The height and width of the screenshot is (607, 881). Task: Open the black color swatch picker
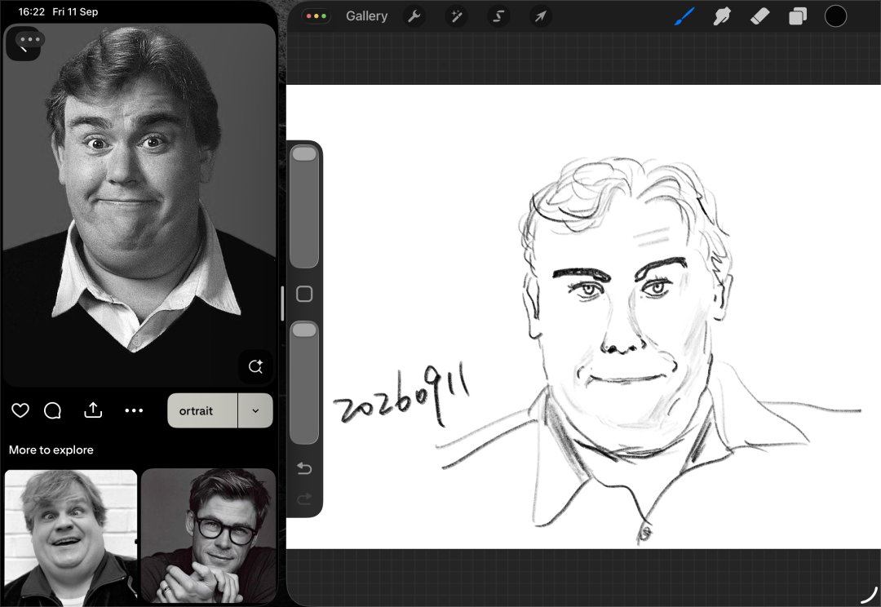[835, 16]
